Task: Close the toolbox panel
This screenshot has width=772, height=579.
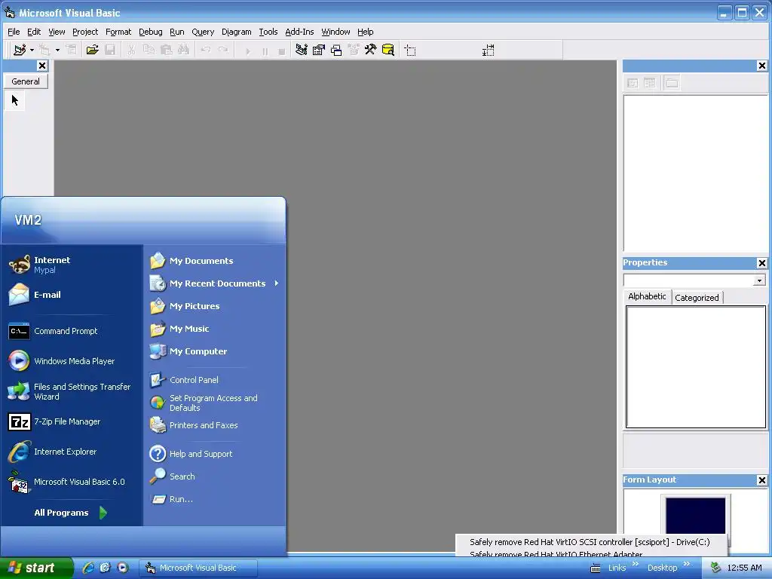Action: pyautogui.click(x=42, y=66)
